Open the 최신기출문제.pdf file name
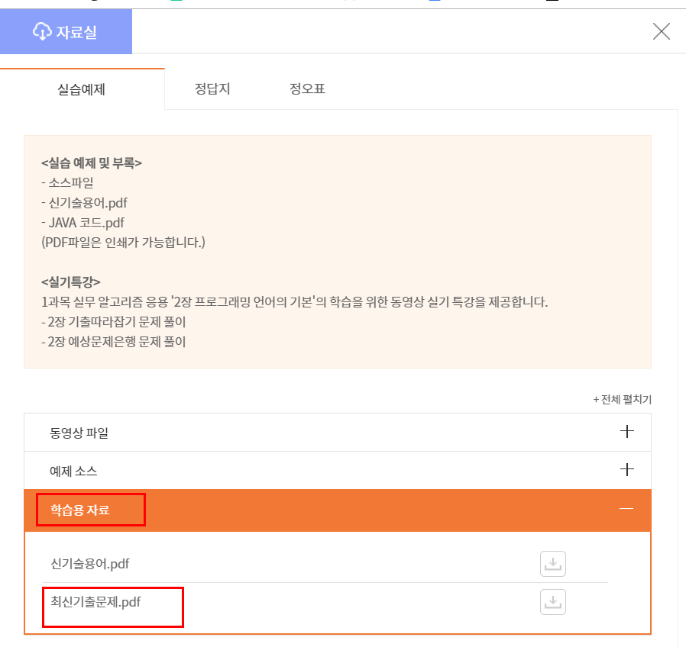Image resolution: width=686 pixels, height=647 pixels. coord(95,602)
